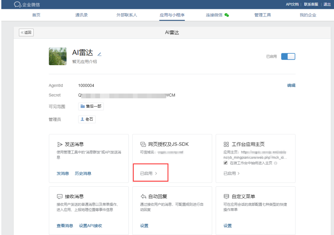This screenshot has width=334, height=235.
Task: Click the 企业微信 logo icon
Action: pos(17,5)
